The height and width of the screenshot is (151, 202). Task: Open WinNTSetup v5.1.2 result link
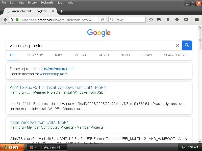pyautogui.click(x=58, y=87)
